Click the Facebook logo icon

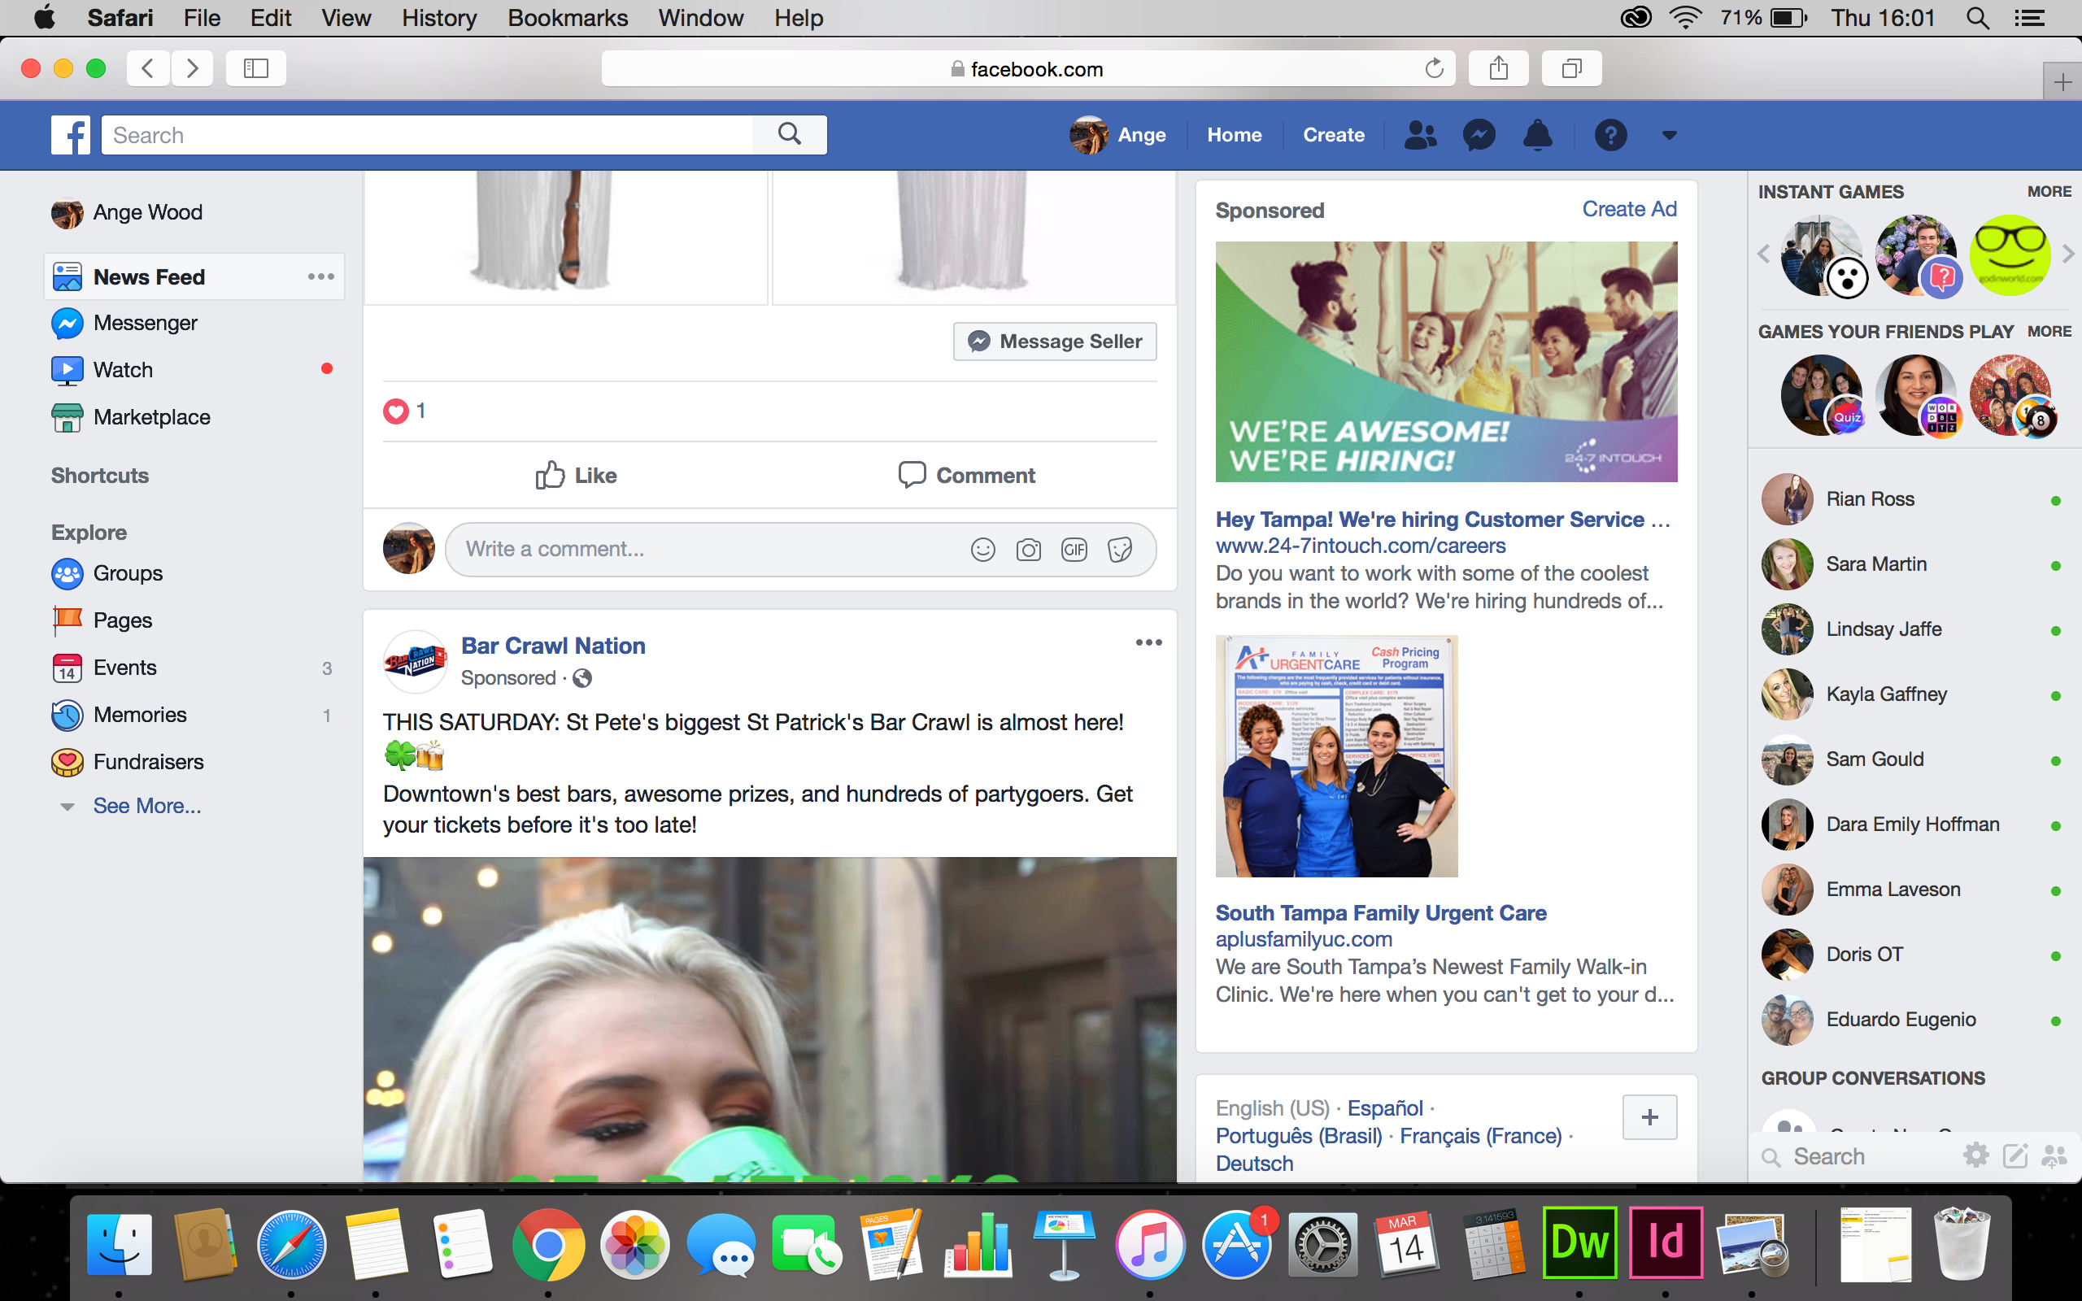click(x=71, y=135)
